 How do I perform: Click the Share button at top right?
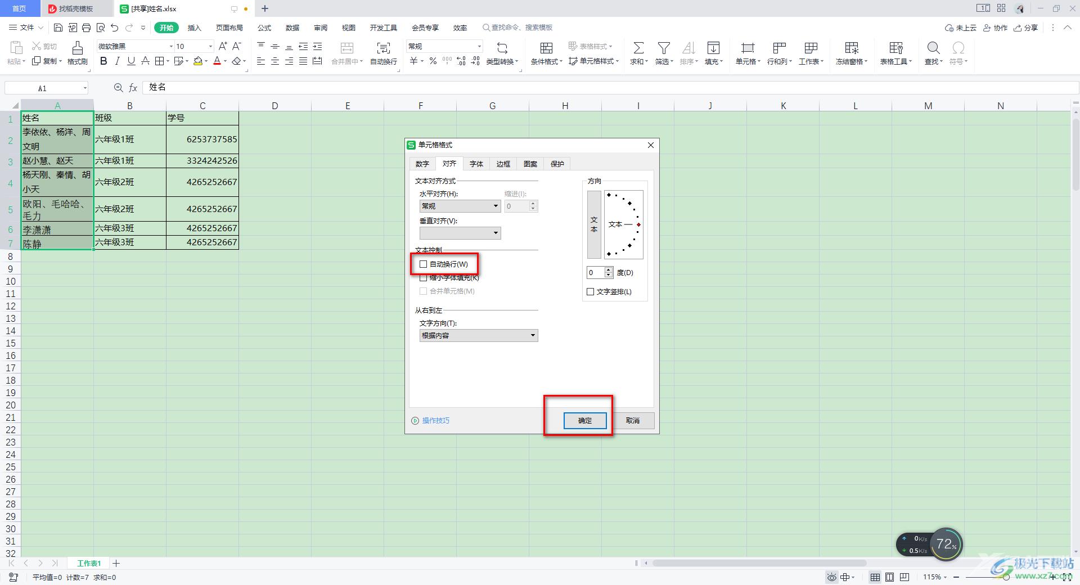click(1025, 28)
